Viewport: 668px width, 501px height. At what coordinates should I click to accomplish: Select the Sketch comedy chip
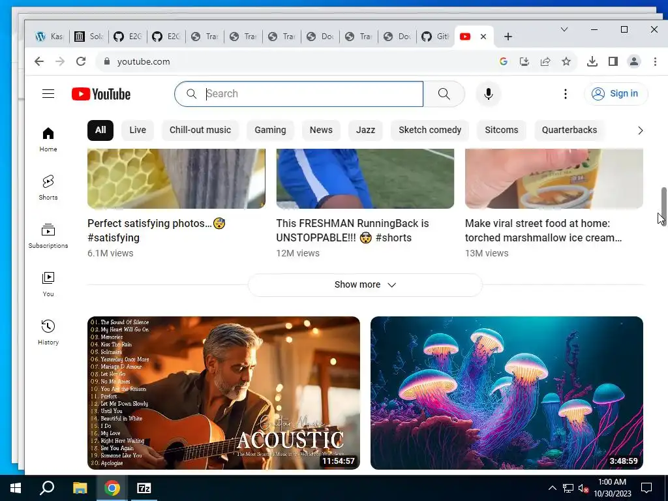tap(430, 130)
